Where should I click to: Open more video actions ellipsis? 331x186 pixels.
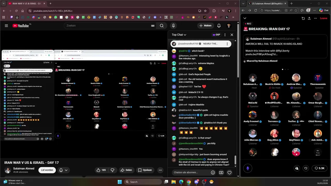[x=160, y=170]
